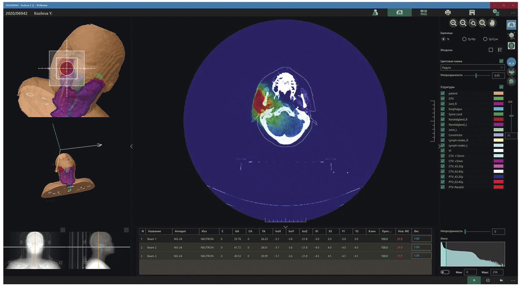Toggle the Spine cord structure checkbox
519x286 pixels.
click(443, 114)
